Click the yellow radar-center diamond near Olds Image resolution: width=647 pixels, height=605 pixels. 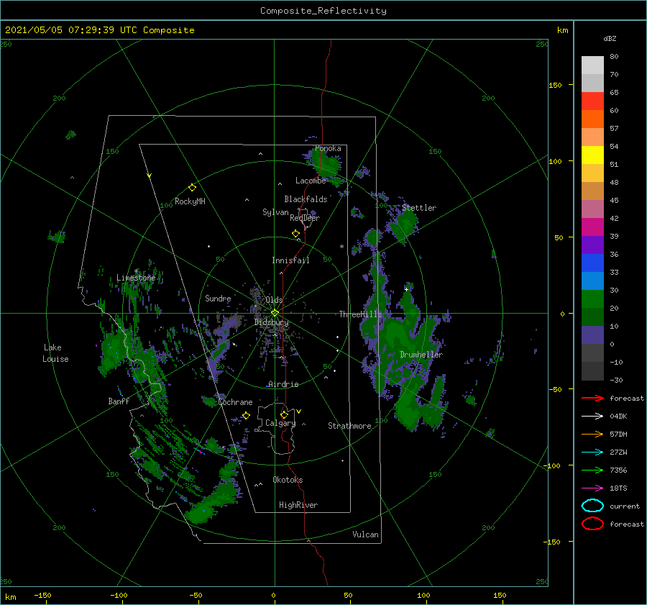coord(275,313)
